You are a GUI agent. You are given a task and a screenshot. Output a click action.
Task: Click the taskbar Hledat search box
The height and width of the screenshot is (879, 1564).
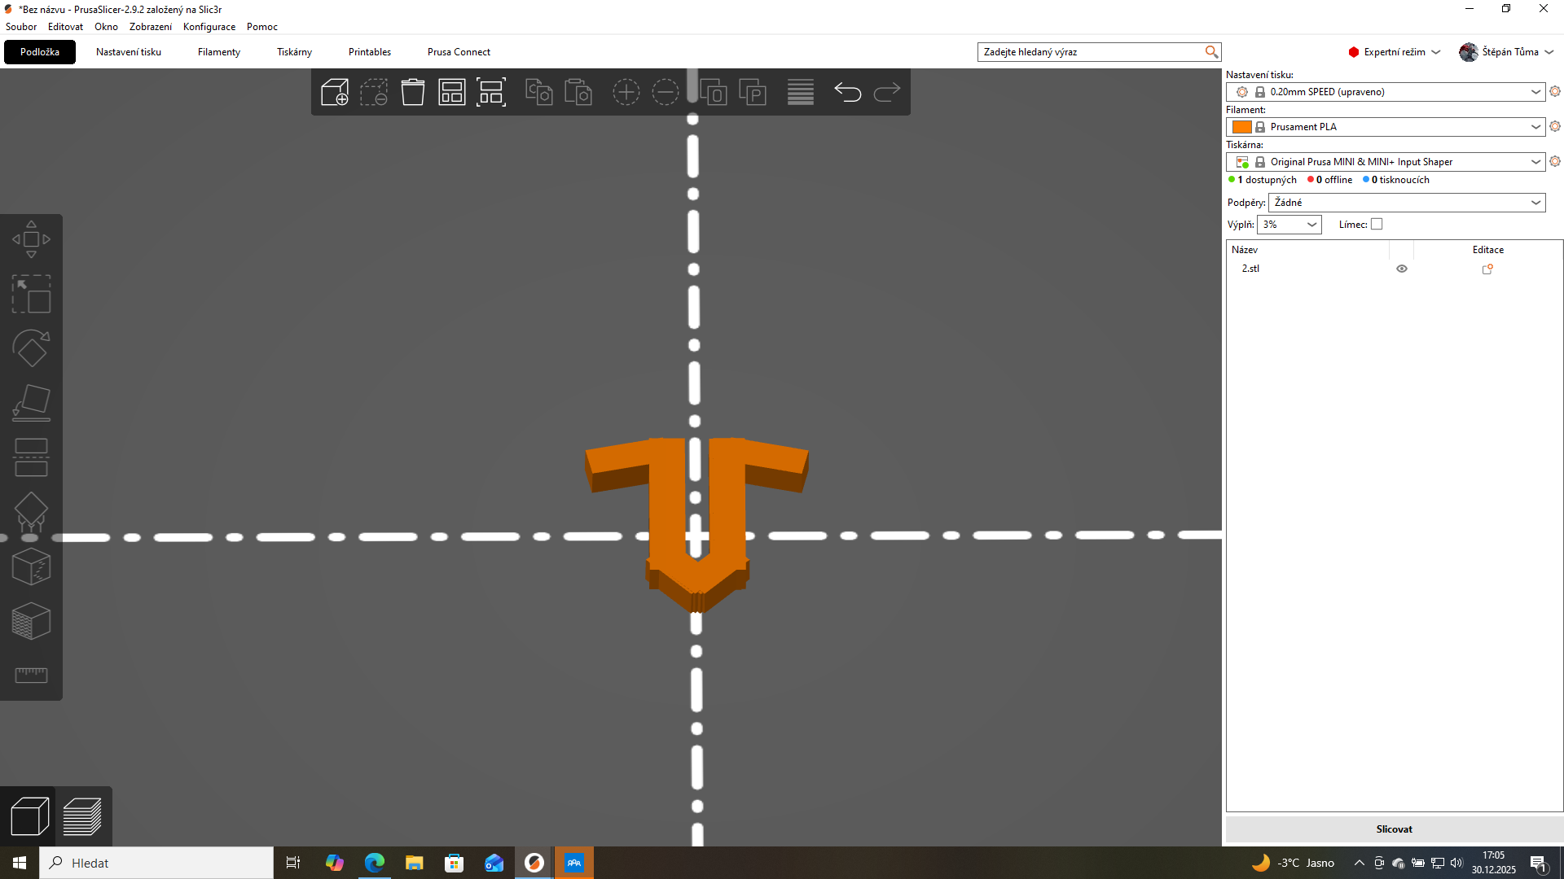coord(156,863)
